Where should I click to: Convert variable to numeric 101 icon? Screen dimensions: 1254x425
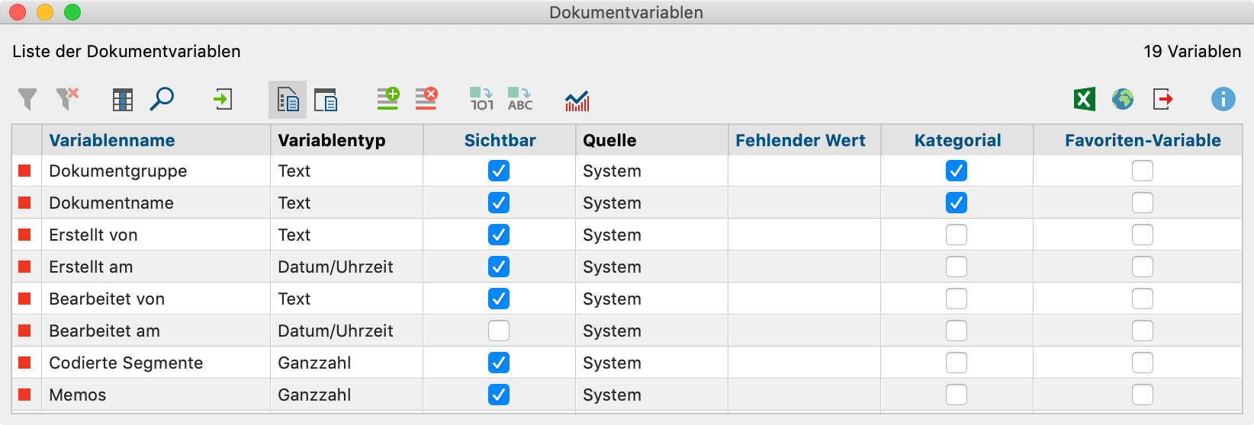pyautogui.click(x=481, y=99)
